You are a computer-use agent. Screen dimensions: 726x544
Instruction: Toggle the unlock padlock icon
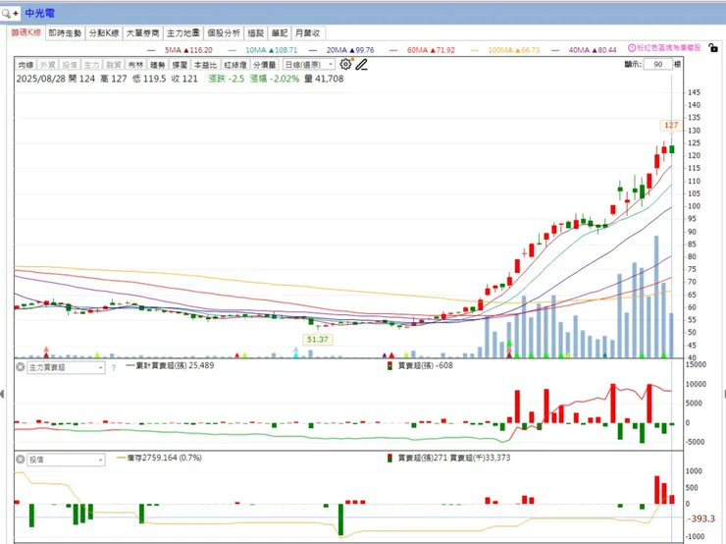pos(713,47)
